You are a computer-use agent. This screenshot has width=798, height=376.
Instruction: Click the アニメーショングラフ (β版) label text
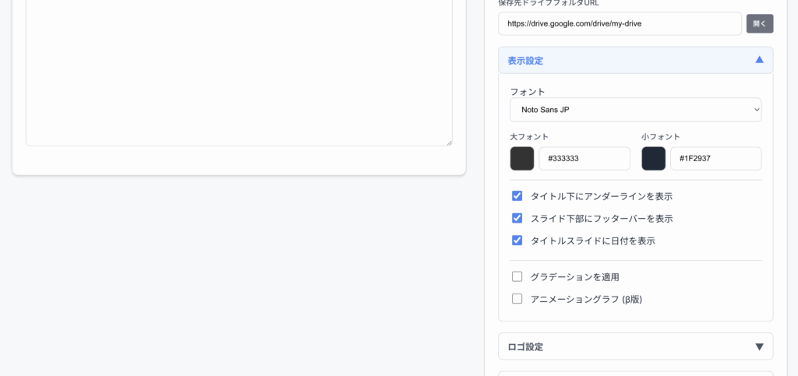pyautogui.click(x=586, y=299)
